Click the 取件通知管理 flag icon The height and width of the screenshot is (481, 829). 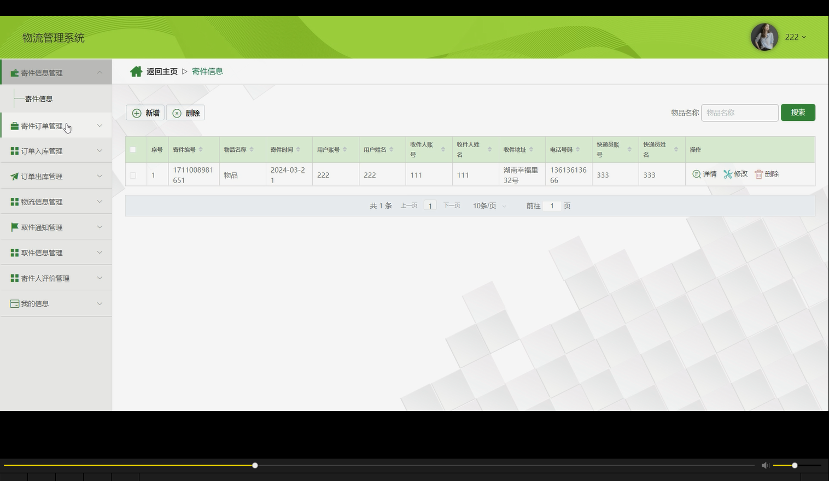click(x=15, y=227)
